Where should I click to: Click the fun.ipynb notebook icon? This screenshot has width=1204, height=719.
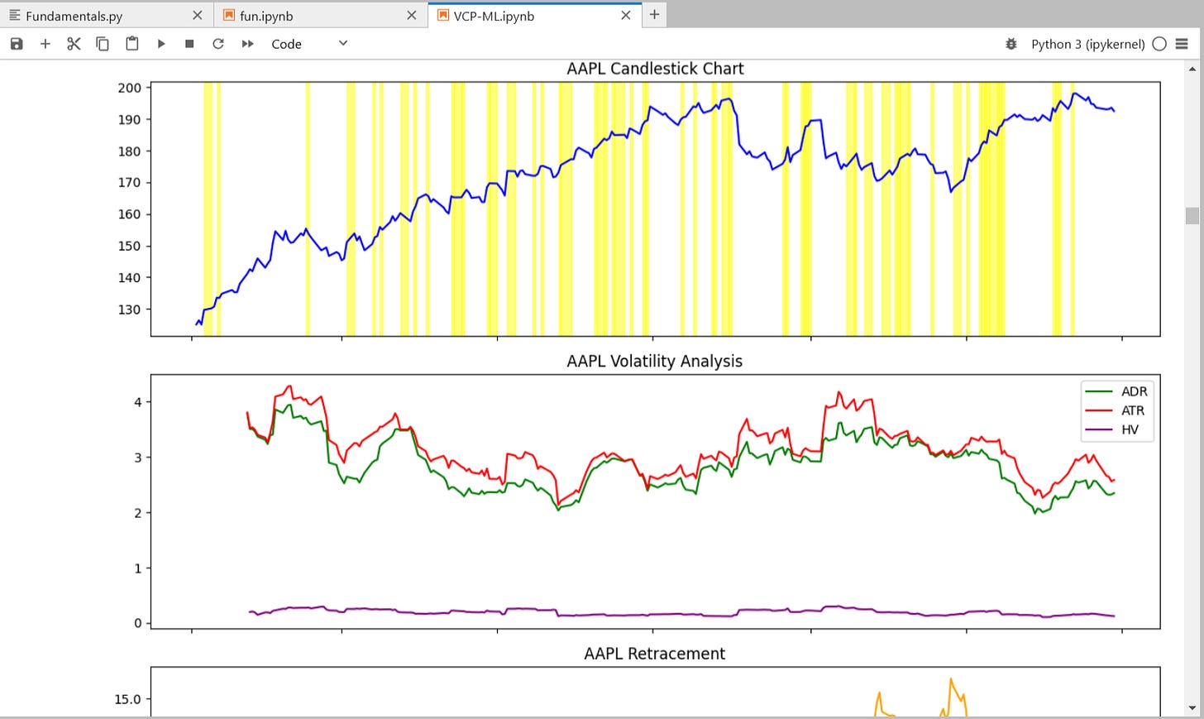pos(229,15)
